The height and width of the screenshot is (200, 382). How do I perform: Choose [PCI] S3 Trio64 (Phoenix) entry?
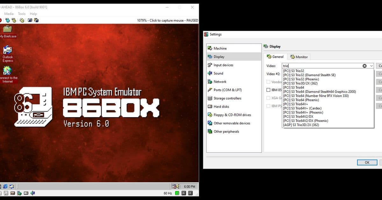click(x=328, y=100)
